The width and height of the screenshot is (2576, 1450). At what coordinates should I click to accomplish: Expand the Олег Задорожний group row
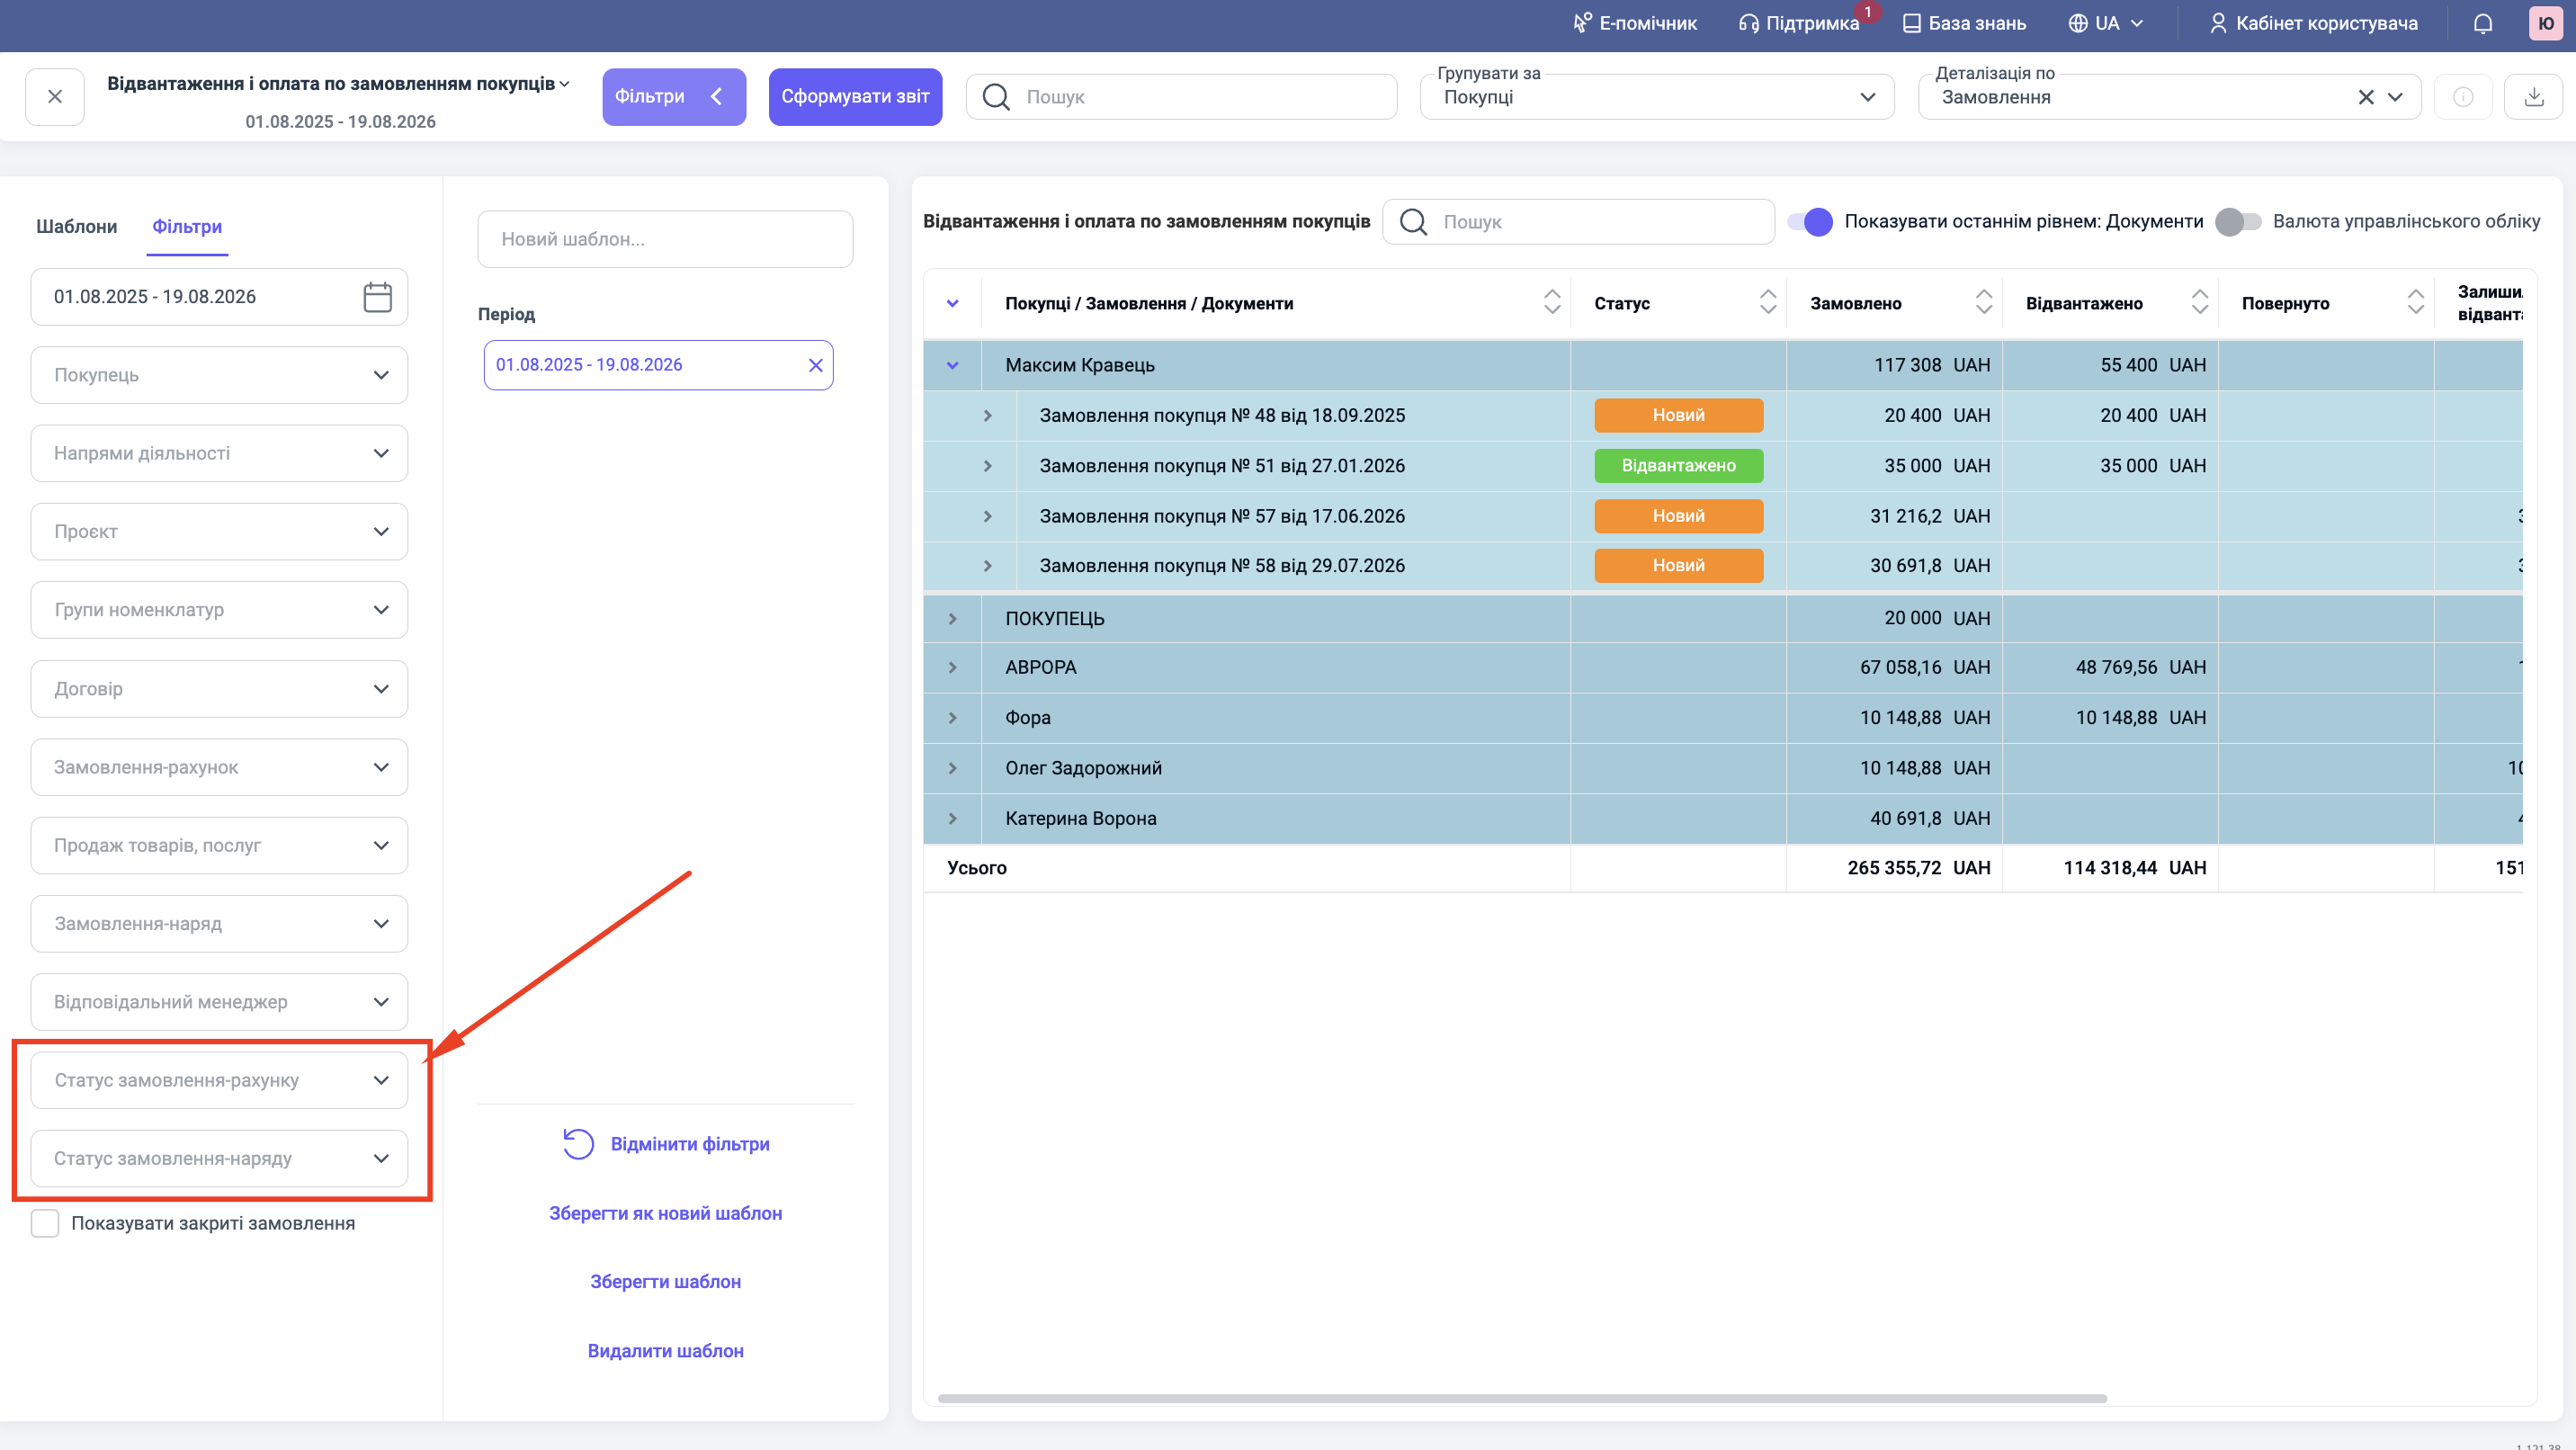click(952, 768)
